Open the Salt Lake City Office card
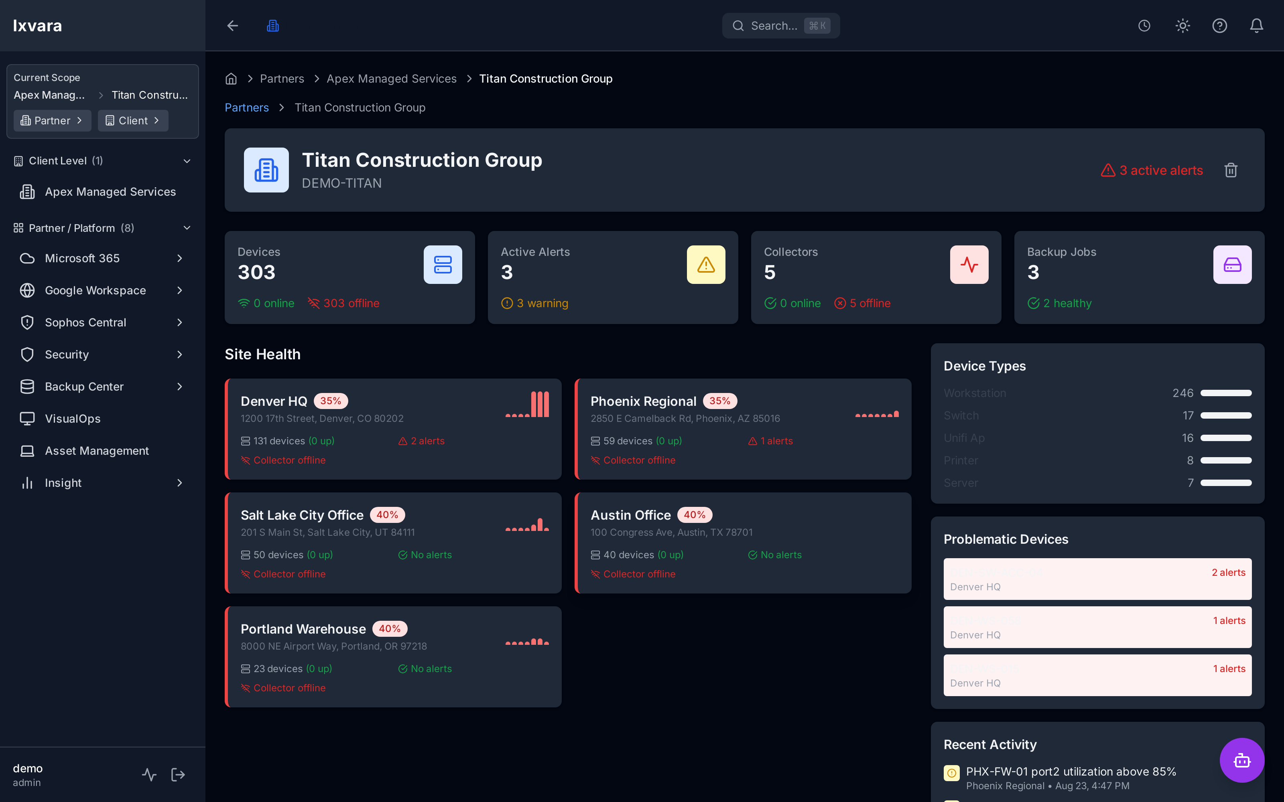The height and width of the screenshot is (802, 1284). pyautogui.click(x=393, y=543)
